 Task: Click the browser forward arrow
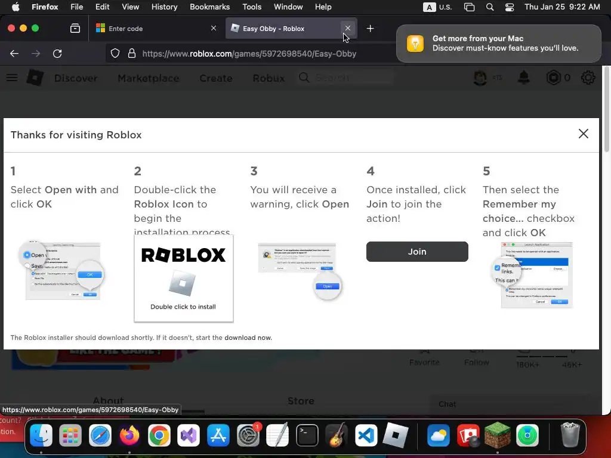tap(36, 53)
